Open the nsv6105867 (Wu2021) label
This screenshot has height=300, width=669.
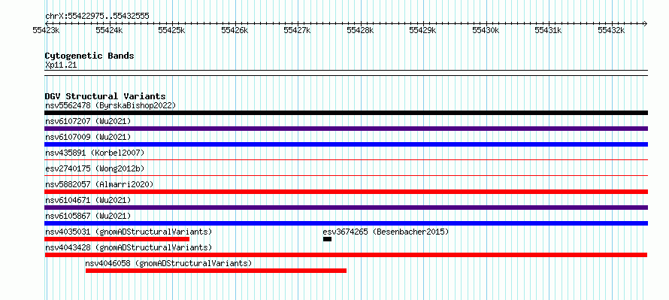point(88,216)
